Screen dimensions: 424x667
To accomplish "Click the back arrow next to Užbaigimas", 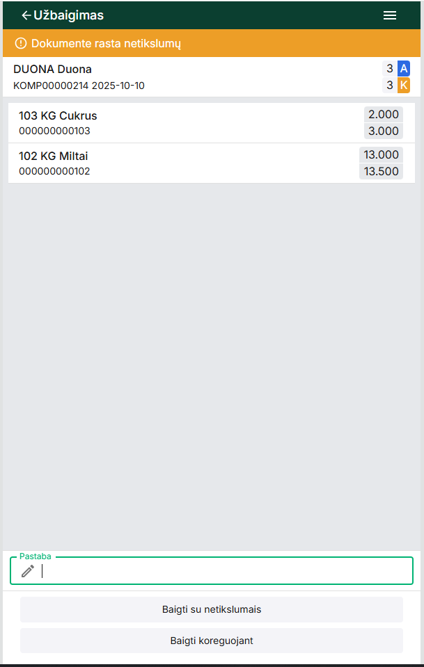I will pyautogui.click(x=26, y=15).
